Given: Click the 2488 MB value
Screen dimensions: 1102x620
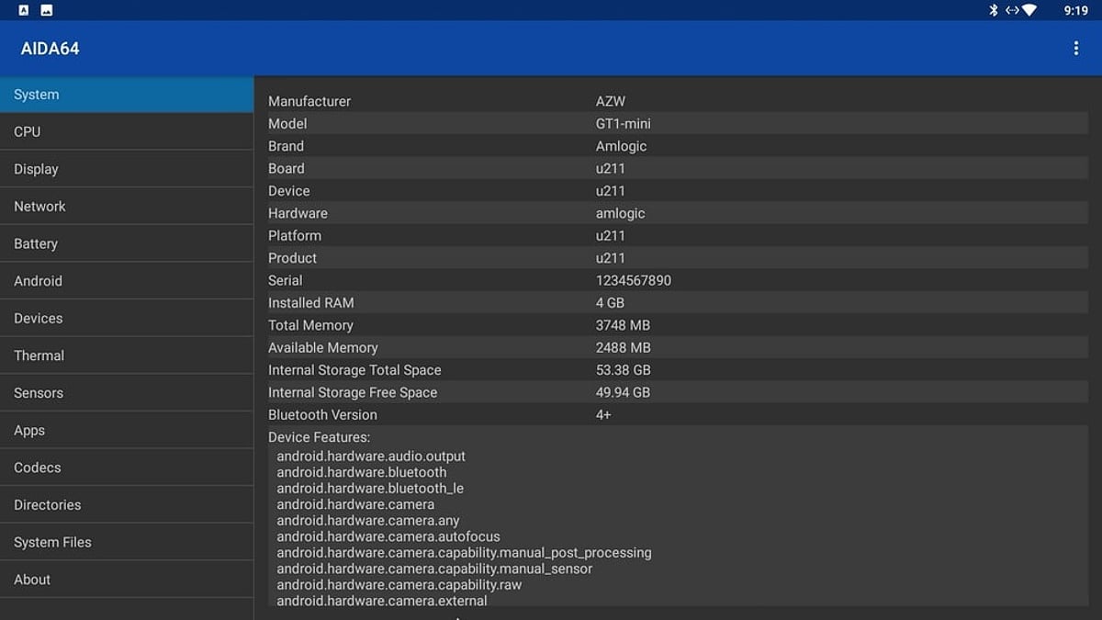Looking at the screenshot, I should 623,347.
